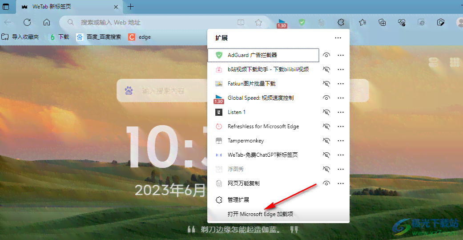Open 导入收藏夹 bookmark button
Image resolution: width=463 pixels, height=240 pixels.
pyautogui.click(x=20, y=37)
